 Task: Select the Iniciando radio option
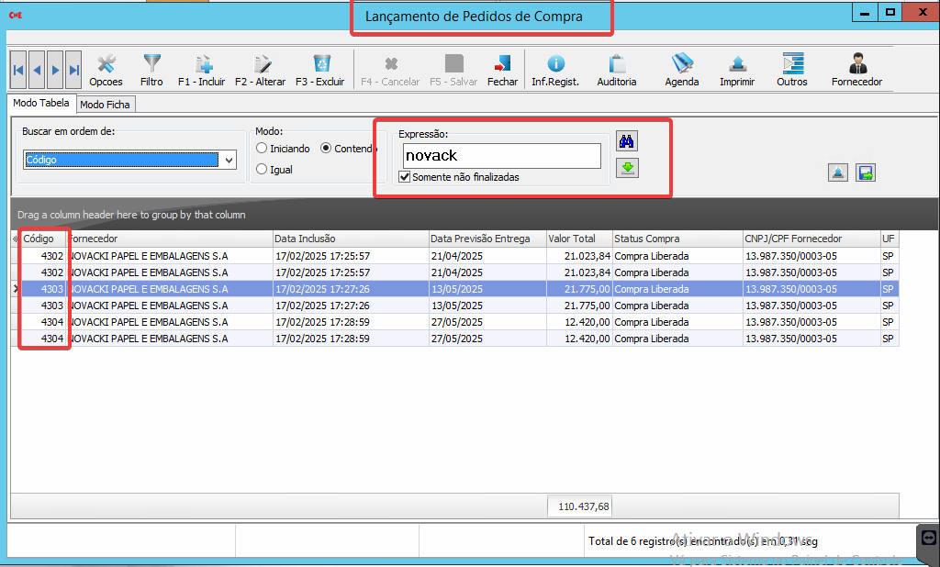(263, 149)
